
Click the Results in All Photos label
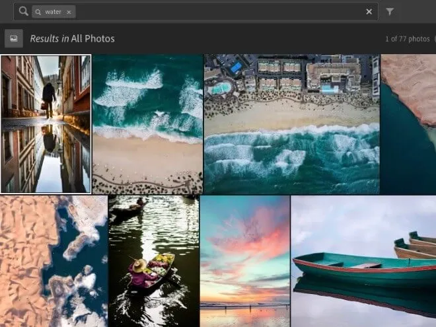pos(72,39)
